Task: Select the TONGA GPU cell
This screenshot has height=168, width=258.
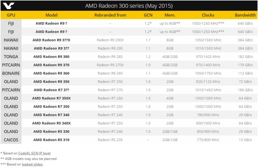Action: [11, 57]
